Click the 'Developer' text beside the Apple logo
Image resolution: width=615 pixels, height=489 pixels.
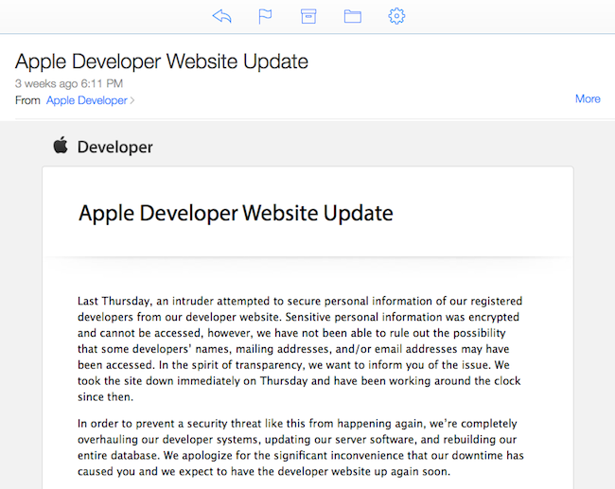click(114, 147)
